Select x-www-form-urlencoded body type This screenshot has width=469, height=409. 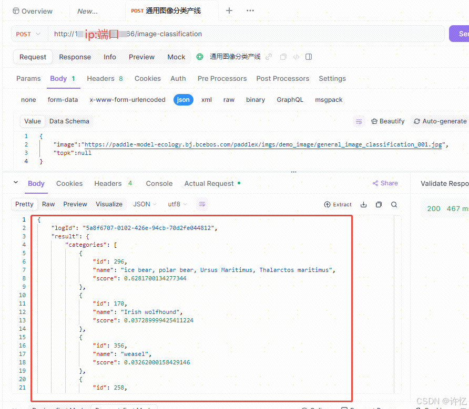(127, 100)
